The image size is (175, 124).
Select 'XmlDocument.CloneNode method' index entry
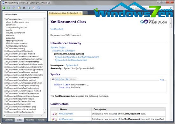(19, 54)
